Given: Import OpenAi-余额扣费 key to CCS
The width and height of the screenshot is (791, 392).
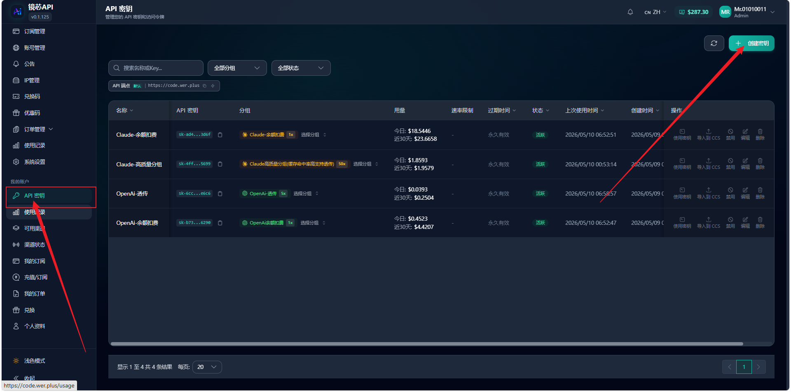Looking at the screenshot, I should point(709,222).
